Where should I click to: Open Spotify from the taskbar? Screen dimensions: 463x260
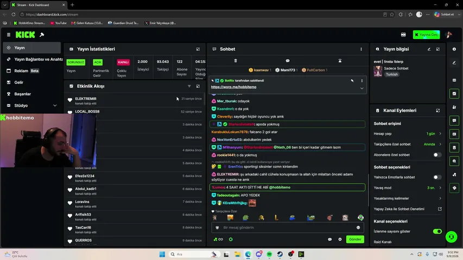pyautogui.click(x=269, y=255)
